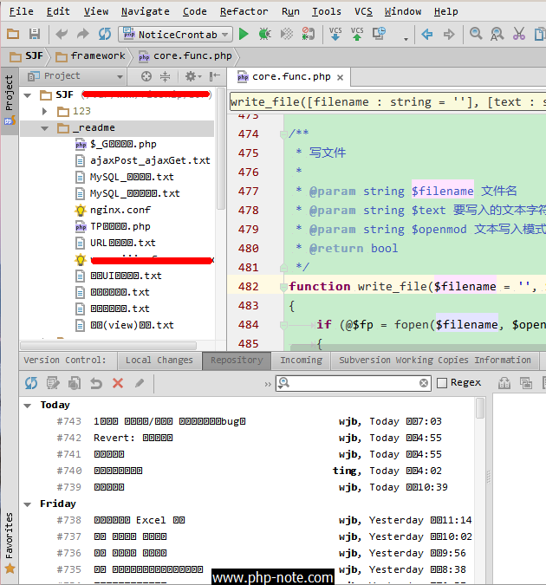Toggle the listen for debug connections icon

pyautogui.click(x=308, y=35)
